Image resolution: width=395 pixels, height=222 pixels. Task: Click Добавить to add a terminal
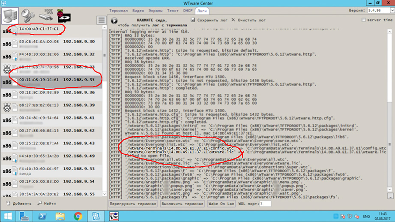[x=19, y=204]
